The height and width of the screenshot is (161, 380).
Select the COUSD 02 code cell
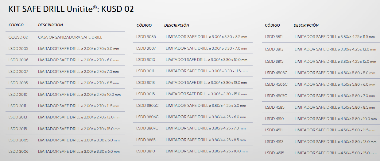pyautogui.click(x=18, y=37)
